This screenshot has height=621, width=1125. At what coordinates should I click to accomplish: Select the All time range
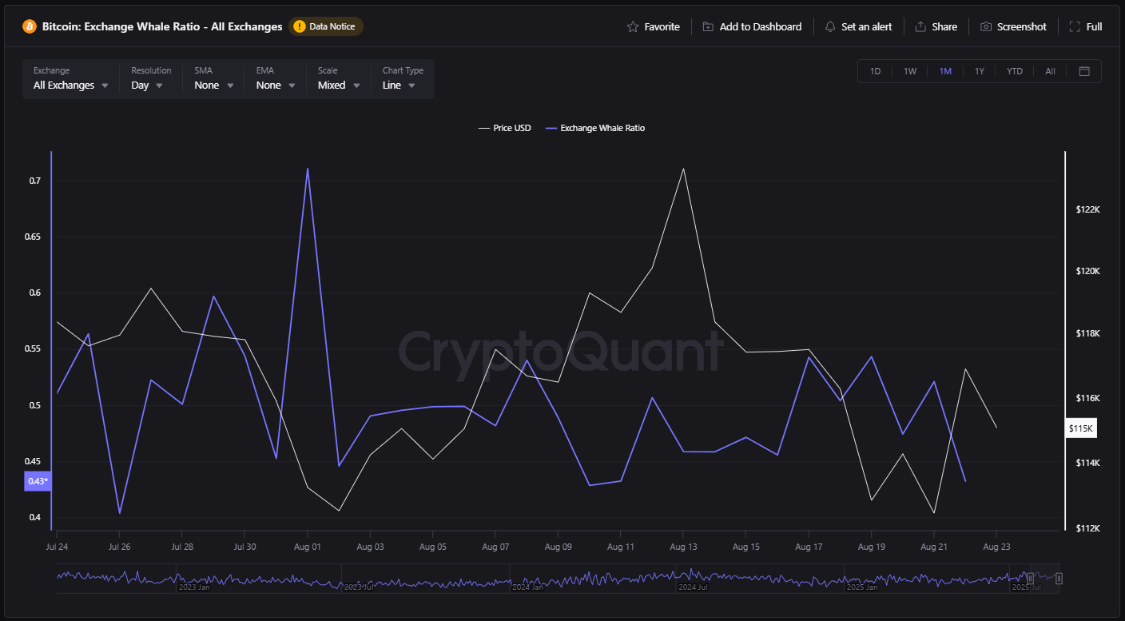click(1050, 71)
